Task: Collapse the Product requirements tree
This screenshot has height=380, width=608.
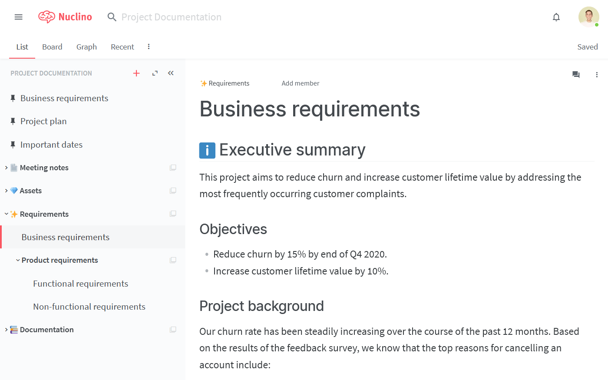Action: point(17,260)
